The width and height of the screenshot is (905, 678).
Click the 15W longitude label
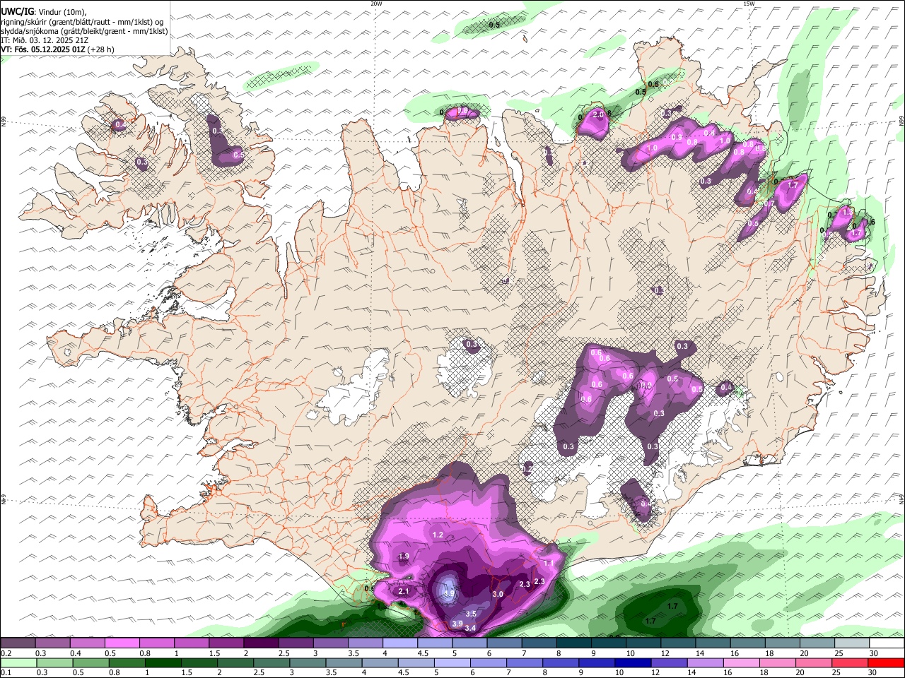[x=749, y=4]
